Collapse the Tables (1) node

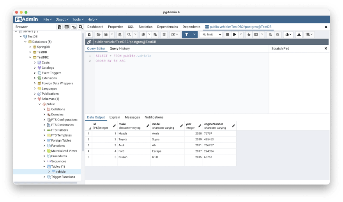click(x=44, y=167)
